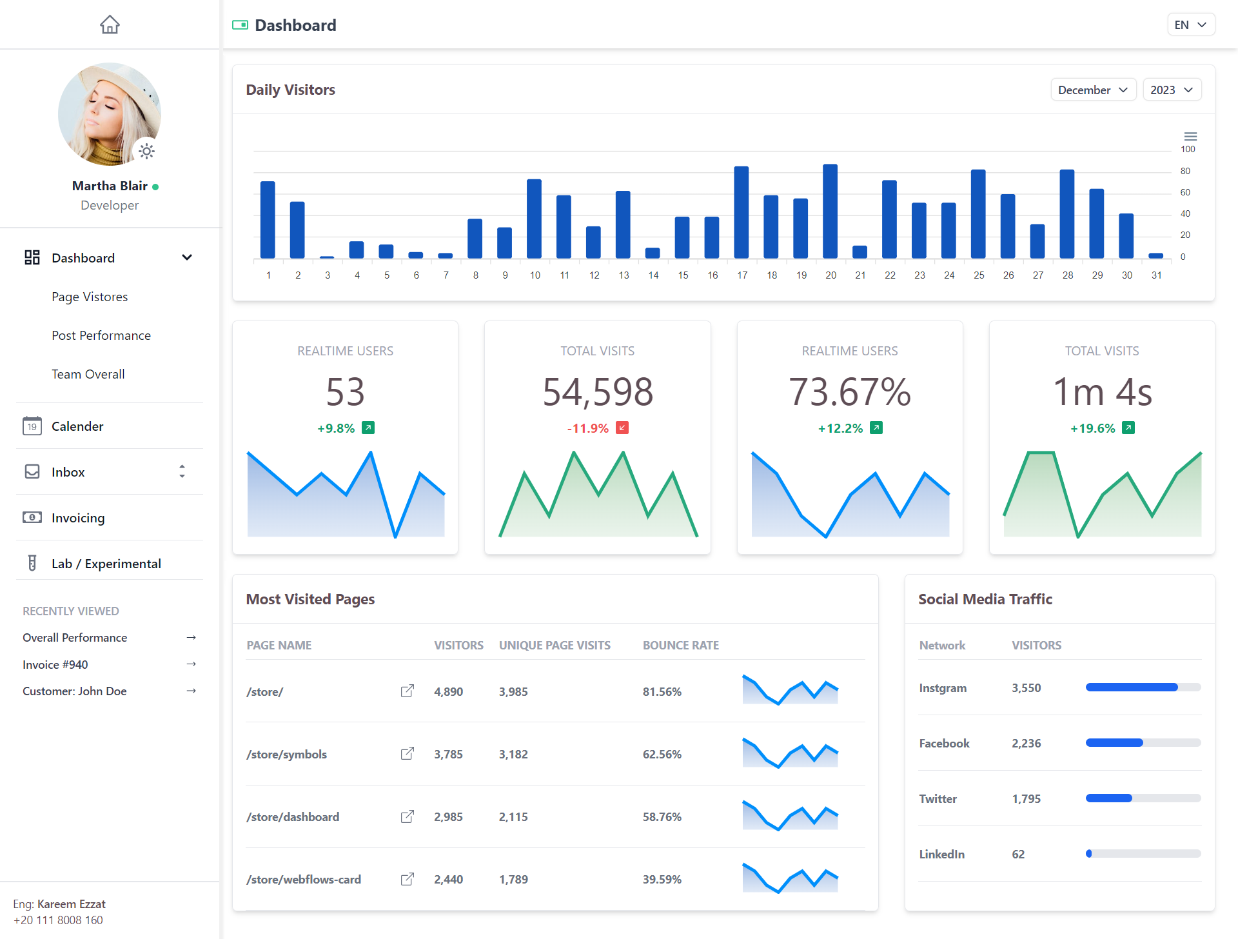
Task: Click the /store/ row sparkline chart
Action: (791, 689)
